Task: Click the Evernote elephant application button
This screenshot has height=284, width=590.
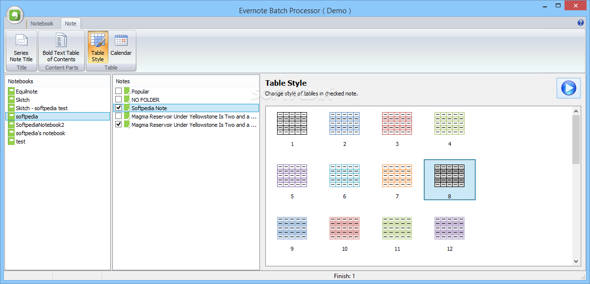Action: (16, 15)
